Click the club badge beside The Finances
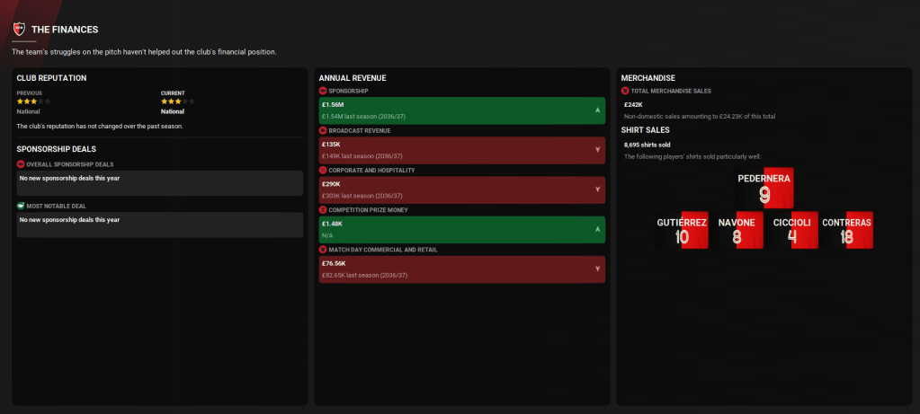 19,30
